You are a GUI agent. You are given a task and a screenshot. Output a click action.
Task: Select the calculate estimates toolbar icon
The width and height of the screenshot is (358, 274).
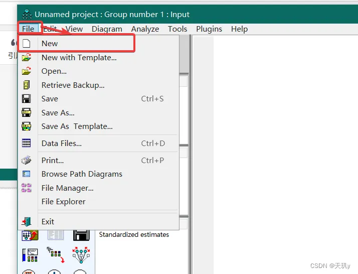30,255
